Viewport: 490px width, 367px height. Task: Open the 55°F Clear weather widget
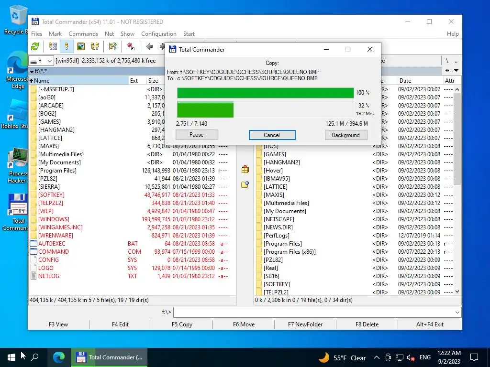[x=342, y=357]
